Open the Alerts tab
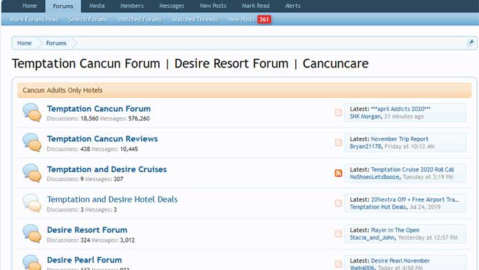 [292, 6]
